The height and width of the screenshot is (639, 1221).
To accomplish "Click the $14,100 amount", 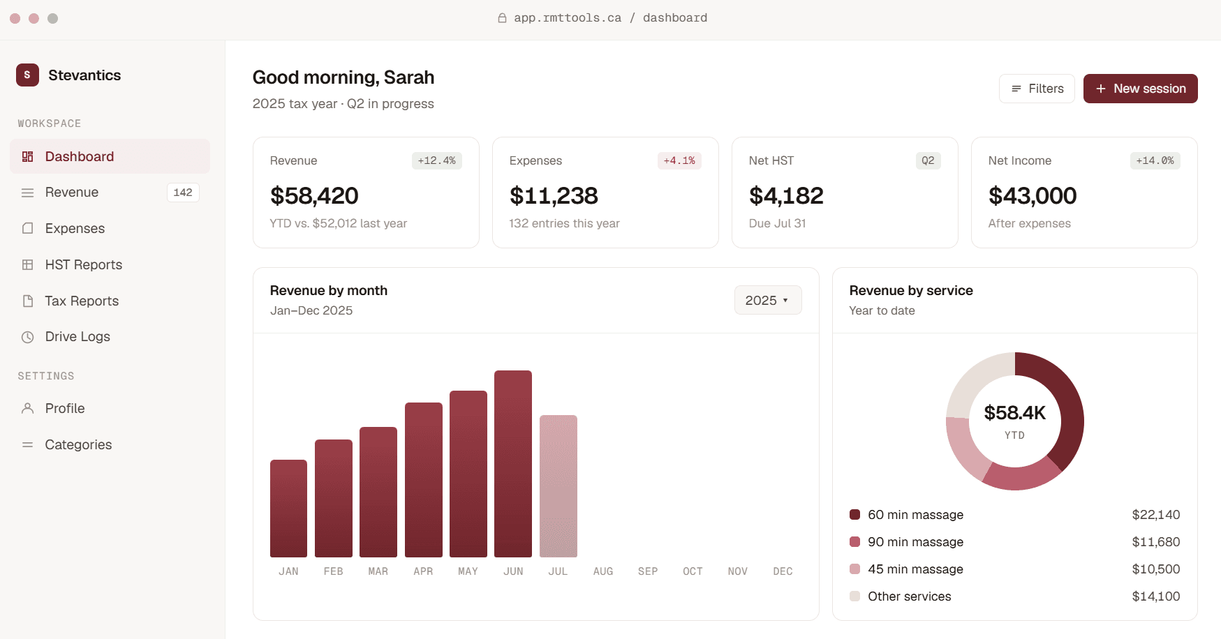I will 1156,596.
